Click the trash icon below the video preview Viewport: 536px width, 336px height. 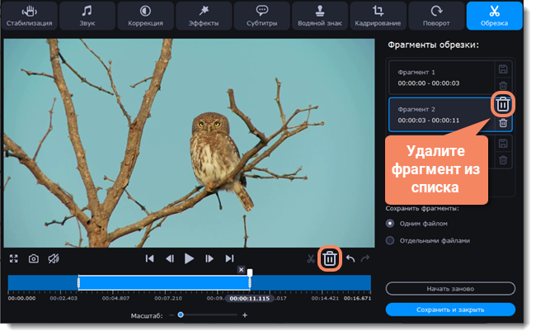pos(330,258)
